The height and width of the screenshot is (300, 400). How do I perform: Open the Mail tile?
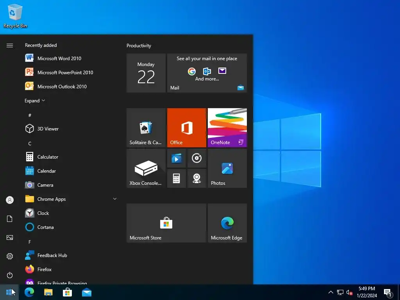207,73
